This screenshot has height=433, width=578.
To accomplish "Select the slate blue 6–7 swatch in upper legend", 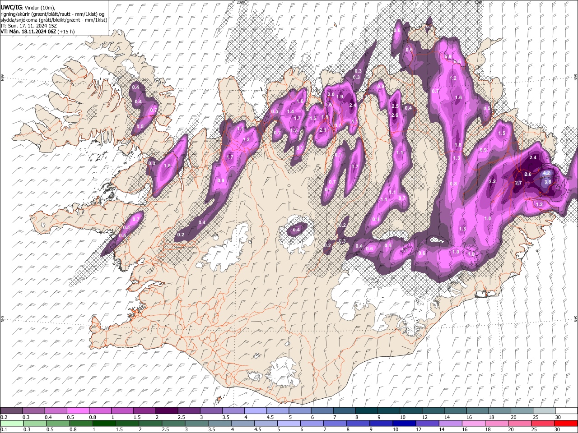I will coord(322,410).
